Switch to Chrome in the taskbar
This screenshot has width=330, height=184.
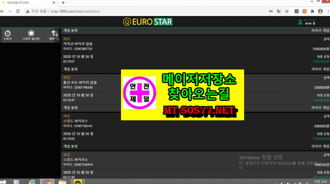coord(47,182)
